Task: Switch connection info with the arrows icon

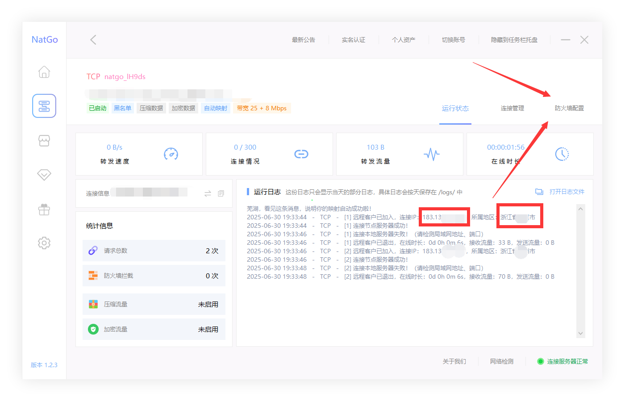Action: tap(208, 193)
